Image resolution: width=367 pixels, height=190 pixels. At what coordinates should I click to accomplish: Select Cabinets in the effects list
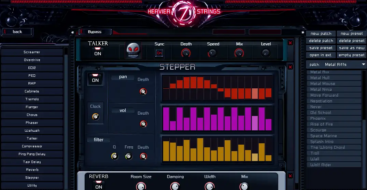click(32, 91)
